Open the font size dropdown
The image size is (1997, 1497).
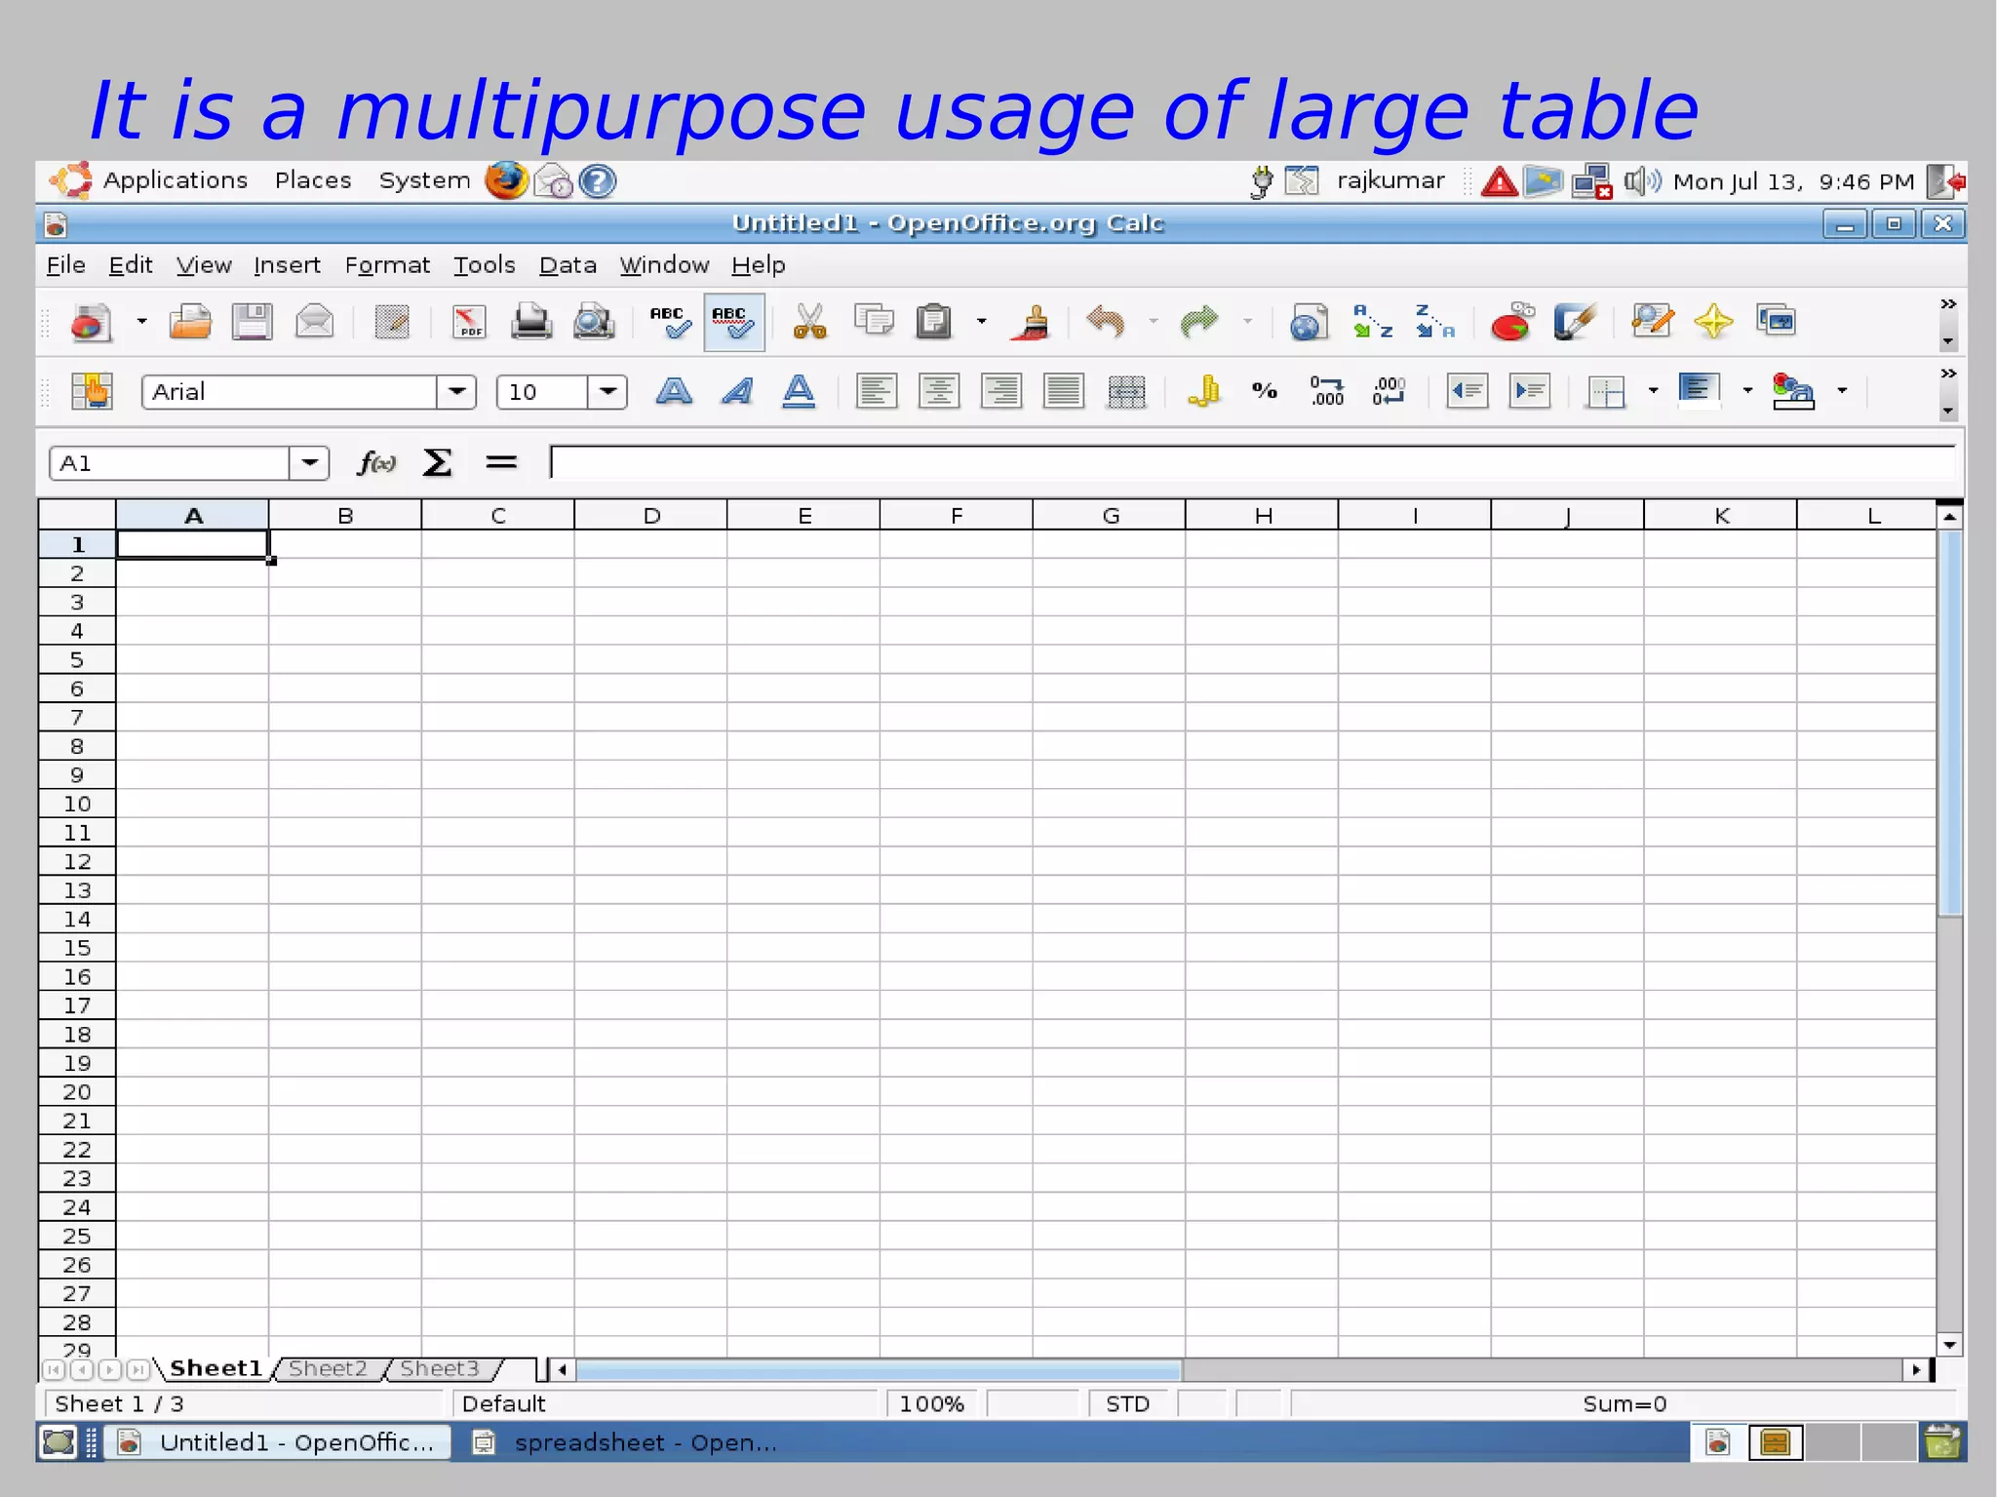(x=608, y=392)
